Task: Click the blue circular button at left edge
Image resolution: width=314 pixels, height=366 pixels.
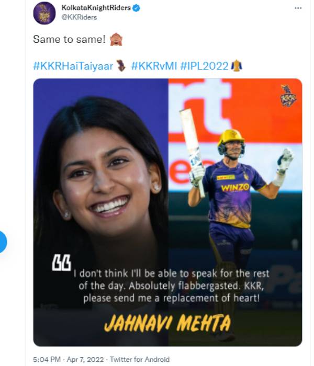Action: point(3,242)
